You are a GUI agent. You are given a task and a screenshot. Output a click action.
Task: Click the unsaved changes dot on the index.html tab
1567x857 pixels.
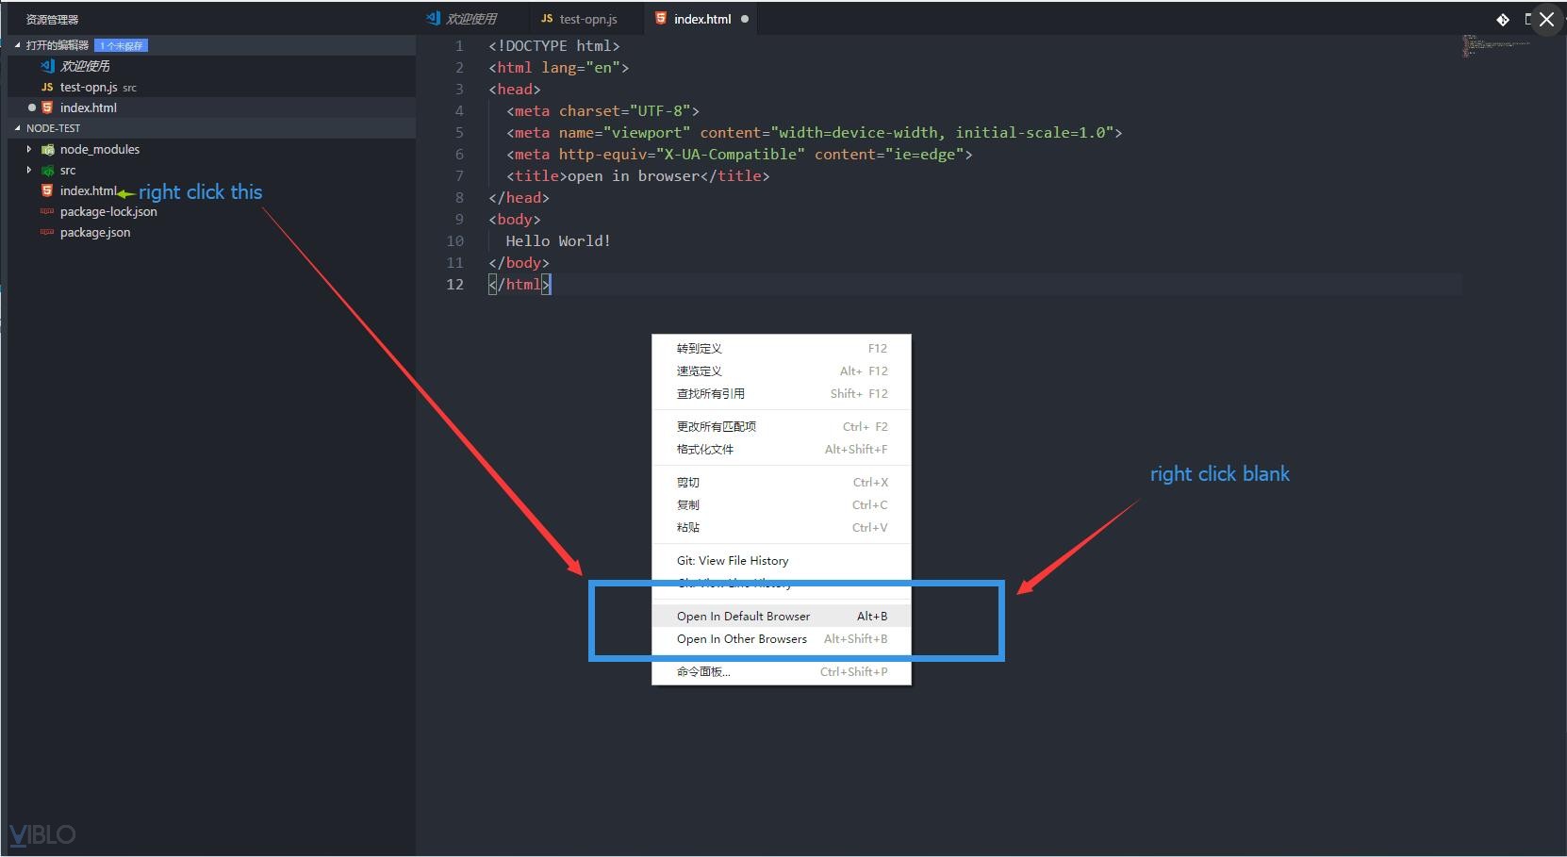[x=745, y=17]
